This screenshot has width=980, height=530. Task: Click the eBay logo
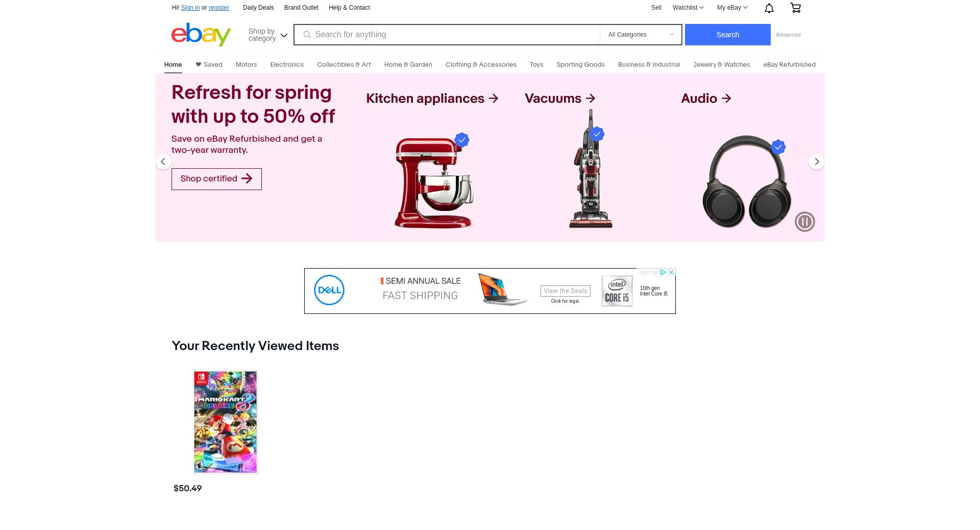(x=201, y=34)
